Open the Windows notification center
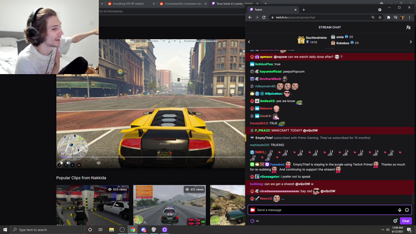The width and height of the screenshot is (416, 234). point(409,229)
